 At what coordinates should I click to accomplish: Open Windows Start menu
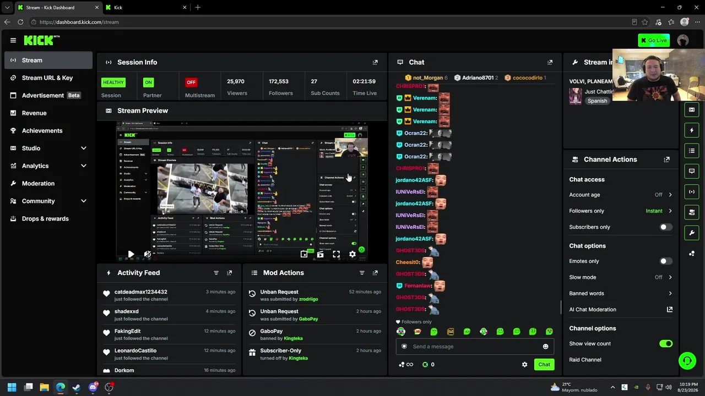click(x=12, y=387)
